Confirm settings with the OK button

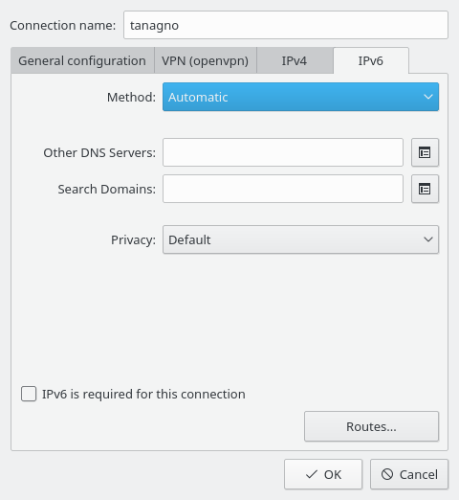(323, 474)
